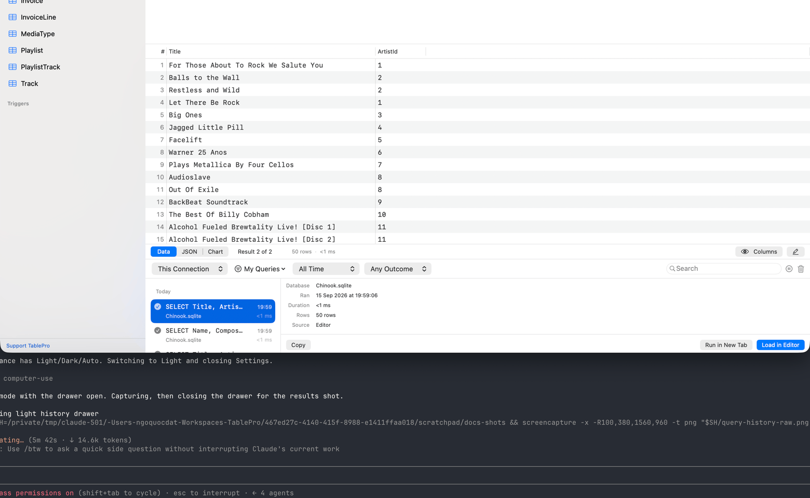Viewport: 810px width, 498px height.
Task: Click the pause history recording icon
Action: click(x=789, y=269)
